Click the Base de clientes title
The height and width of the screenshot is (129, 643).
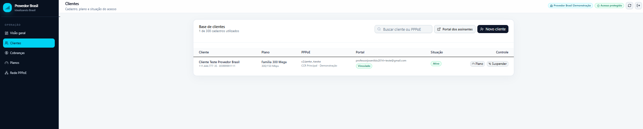pyautogui.click(x=212, y=27)
